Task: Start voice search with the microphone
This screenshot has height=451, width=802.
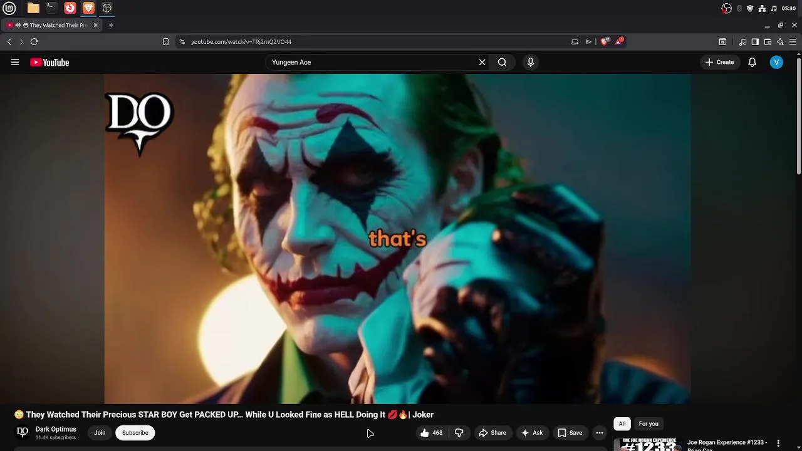Action: click(x=531, y=63)
